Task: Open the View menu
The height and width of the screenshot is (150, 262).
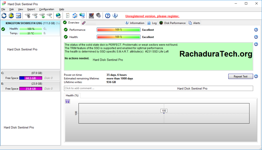Action: tap(20, 9)
